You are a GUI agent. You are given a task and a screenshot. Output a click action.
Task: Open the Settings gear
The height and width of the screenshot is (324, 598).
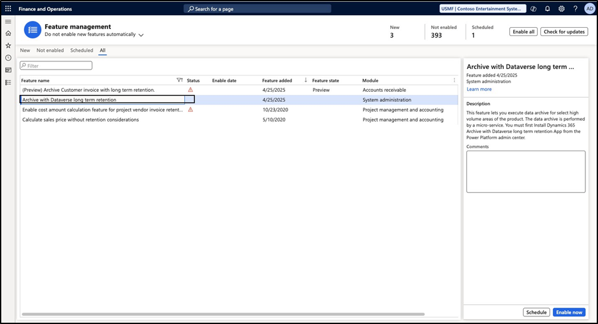click(561, 9)
